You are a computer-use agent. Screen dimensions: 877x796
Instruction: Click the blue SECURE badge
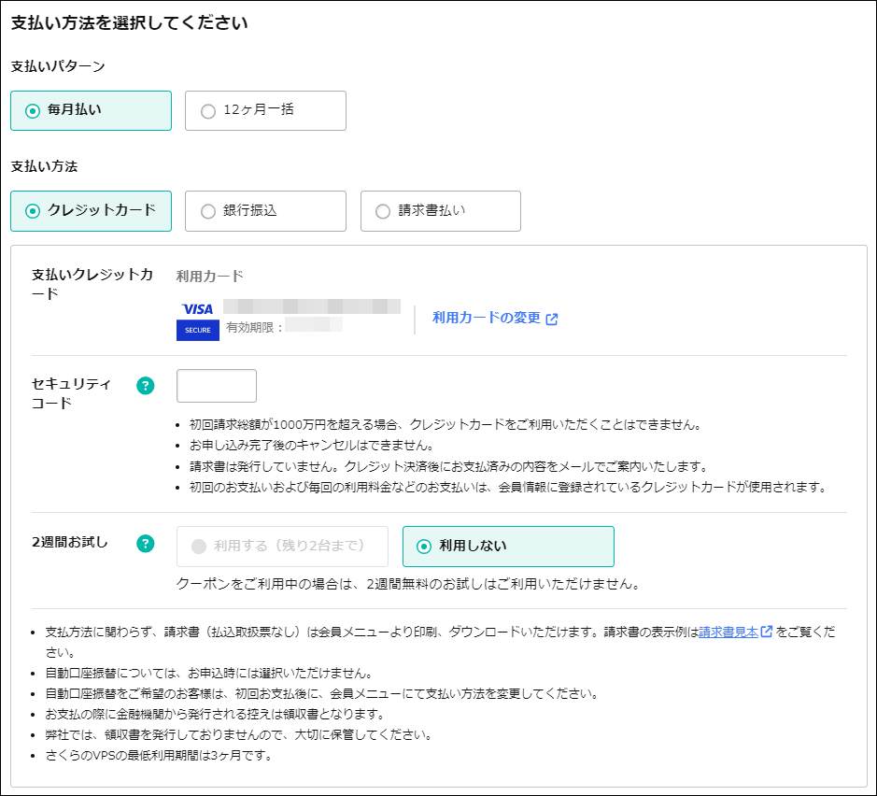click(197, 330)
